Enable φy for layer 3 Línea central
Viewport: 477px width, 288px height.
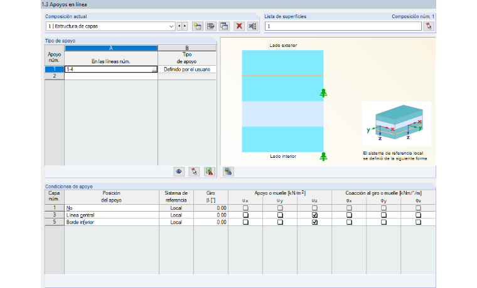(x=383, y=215)
